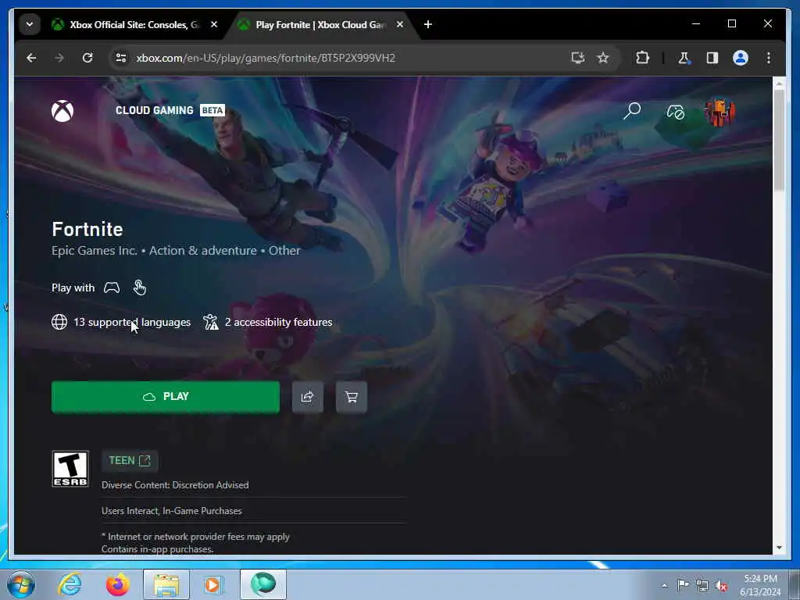
Task: Click the Xbox logo icon
Action: 62,111
